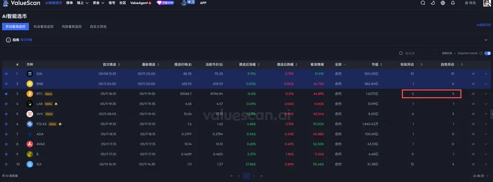Click the ValueScan logo
This screenshot has width=493, height=182.
pyautogui.click(x=21, y=2)
